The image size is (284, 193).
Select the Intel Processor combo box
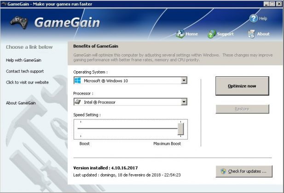pyautogui.click(x=130, y=102)
